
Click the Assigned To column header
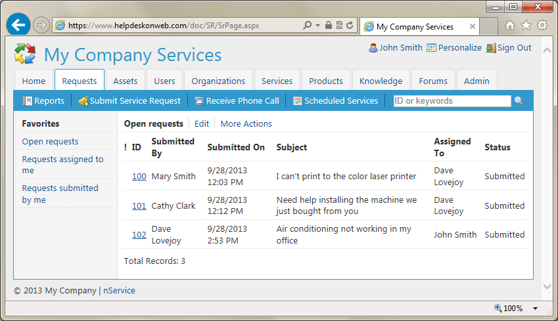coord(452,147)
